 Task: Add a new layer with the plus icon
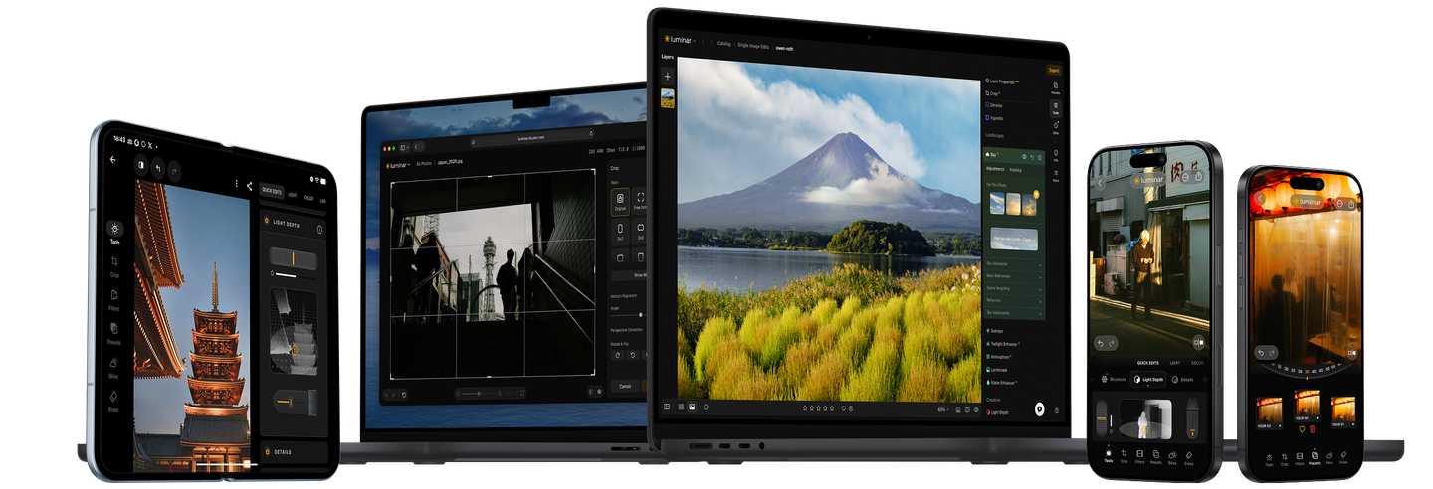(x=667, y=76)
